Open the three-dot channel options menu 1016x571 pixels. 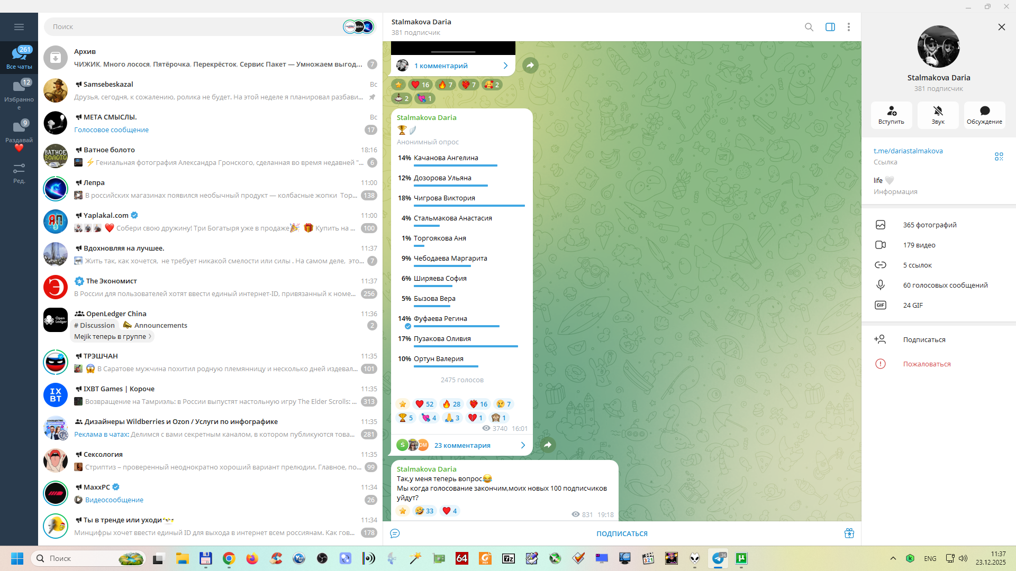(x=848, y=27)
